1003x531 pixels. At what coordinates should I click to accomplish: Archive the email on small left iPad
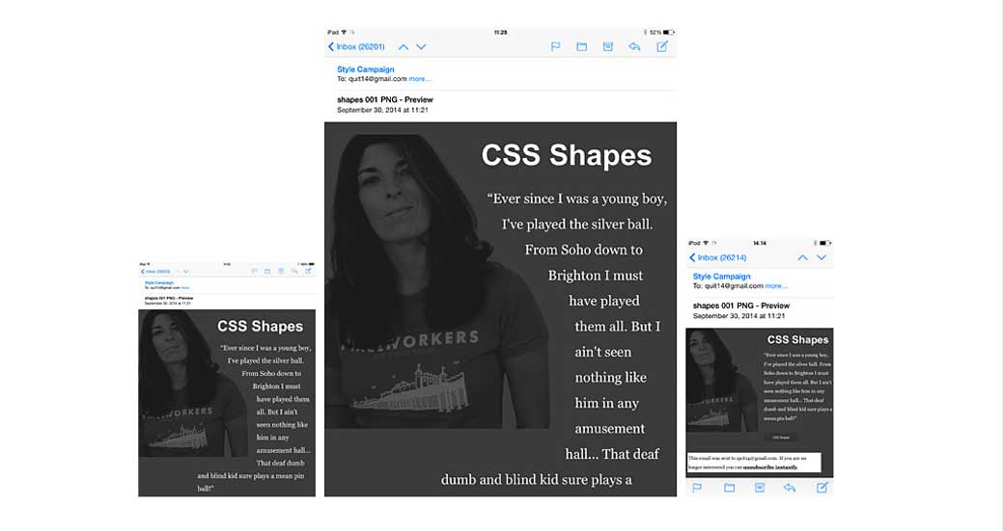point(281,271)
